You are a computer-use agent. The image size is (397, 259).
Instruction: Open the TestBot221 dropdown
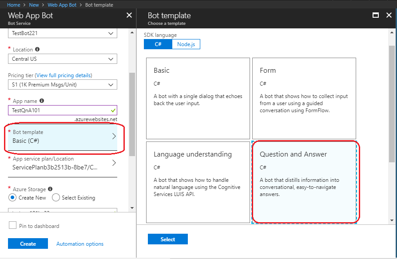click(63, 33)
